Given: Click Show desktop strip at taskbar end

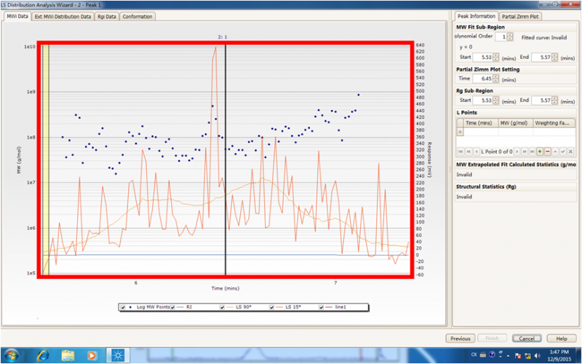Looking at the screenshot, I should [x=578, y=355].
